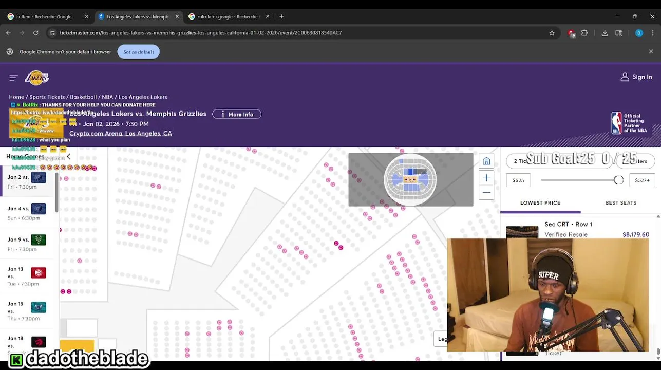Click the address bar URL
The height and width of the screenshot is (370, 661).
pyautogui.click(x=201, y=33)
